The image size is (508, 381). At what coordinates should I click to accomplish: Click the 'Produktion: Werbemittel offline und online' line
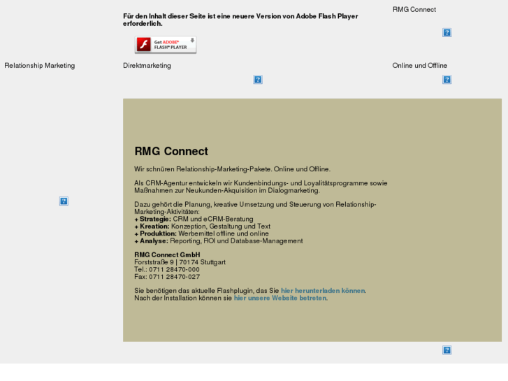pos(201,233)
